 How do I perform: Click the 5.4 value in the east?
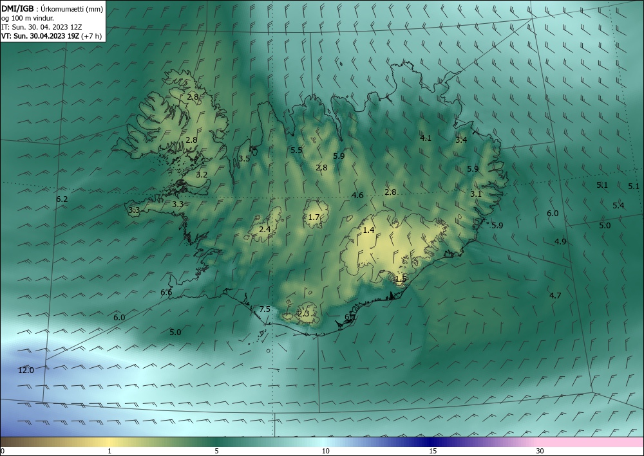(618, 205)
